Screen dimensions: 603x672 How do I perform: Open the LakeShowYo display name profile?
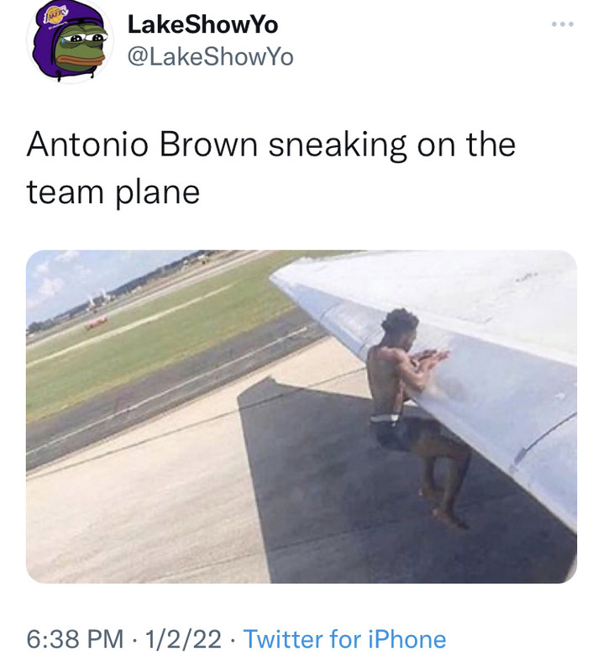coord(202,24)
